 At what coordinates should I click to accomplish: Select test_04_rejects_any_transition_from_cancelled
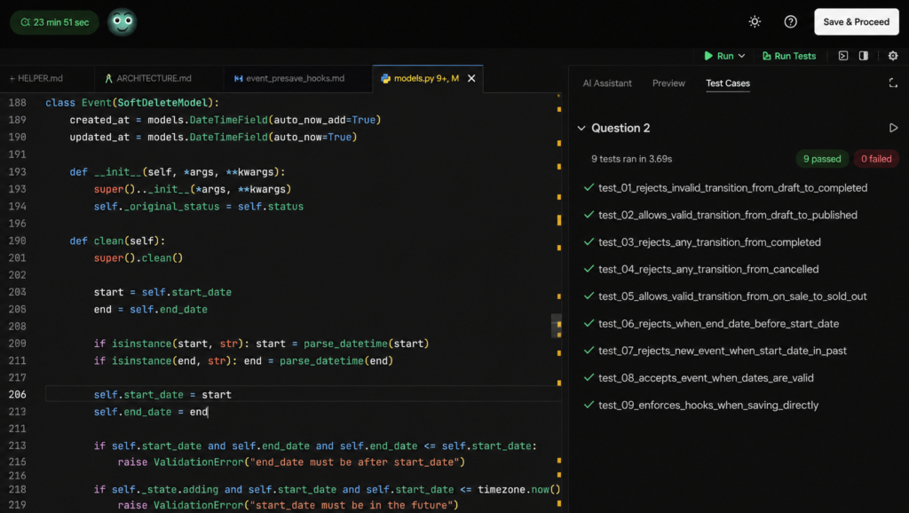[x=708, y=269]
